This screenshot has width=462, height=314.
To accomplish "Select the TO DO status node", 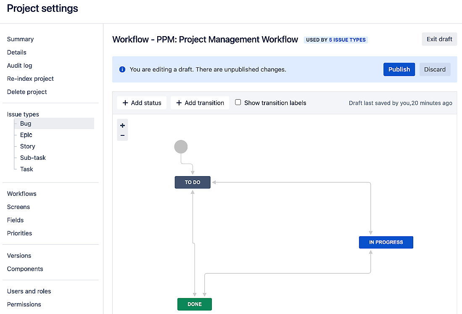I will [192, 182].
